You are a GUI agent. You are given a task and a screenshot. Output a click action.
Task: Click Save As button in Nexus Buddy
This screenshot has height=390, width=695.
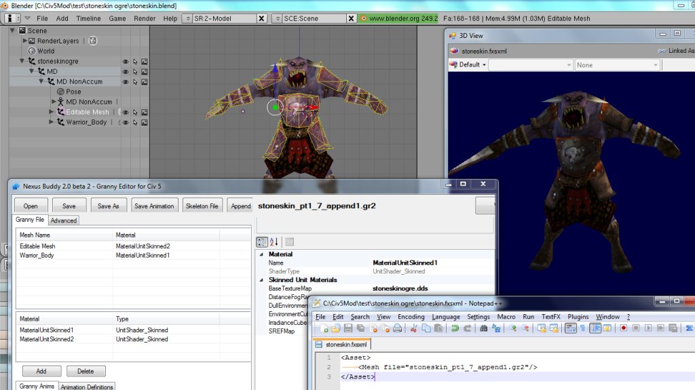(108, 206)
